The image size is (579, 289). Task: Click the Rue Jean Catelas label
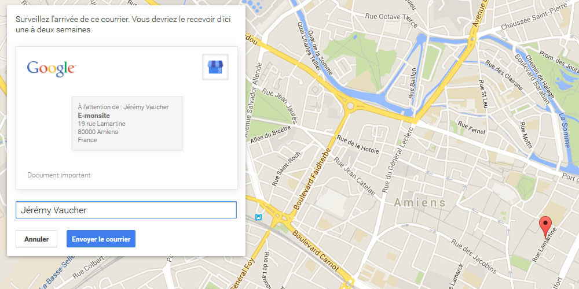coord(354,176)
